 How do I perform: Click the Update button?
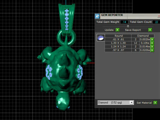(x=109, y=30)
